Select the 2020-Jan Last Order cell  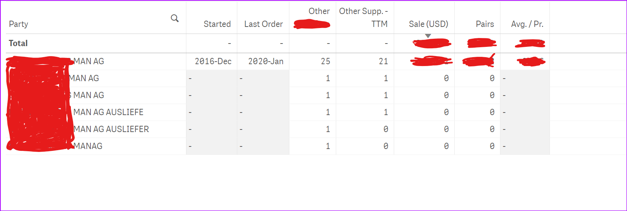[x=266, y=61]
